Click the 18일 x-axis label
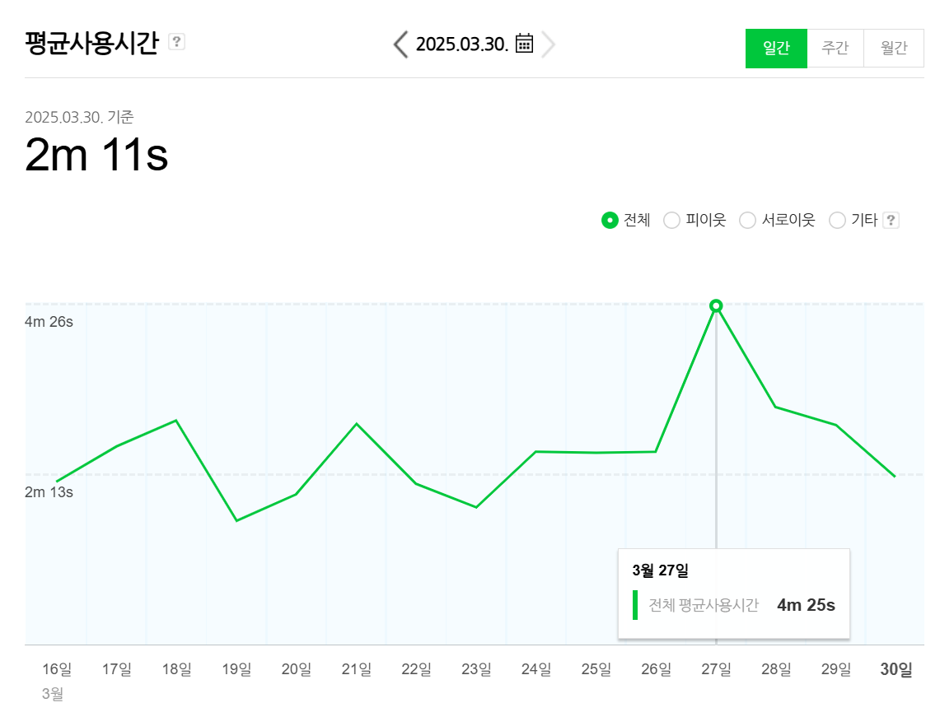940x703 pixels. click(x=177, y=669)
